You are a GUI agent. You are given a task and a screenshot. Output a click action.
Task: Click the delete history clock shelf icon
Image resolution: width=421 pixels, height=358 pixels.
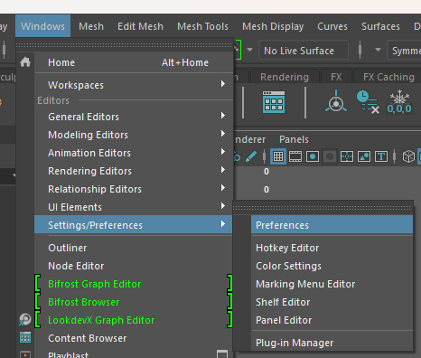(x=368, y=102)
